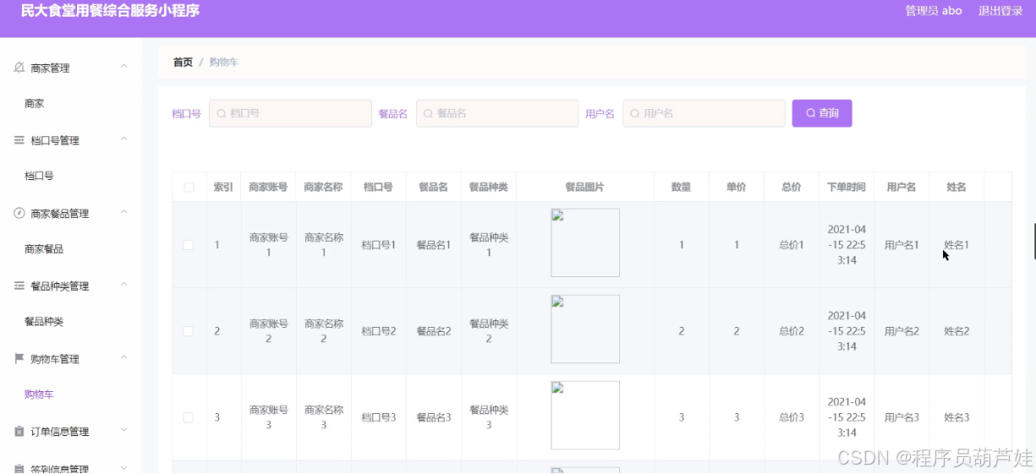This screenshot has width=1036, height=474.
Task: Click the 退出登录 logout link
Action: (1000, 11)
